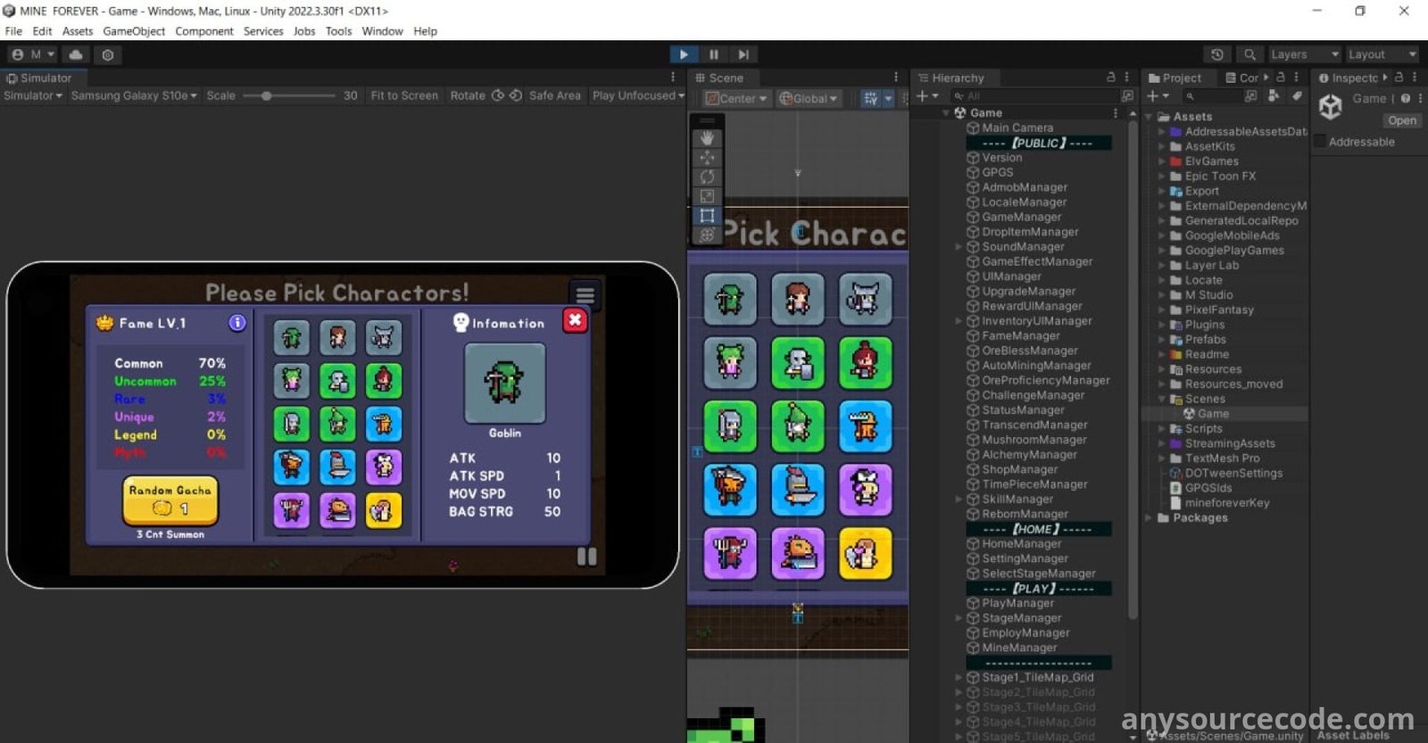Open the Scene panel kebab menu
This screenshot has width=1428, height=743.
[x=896, y=78]
